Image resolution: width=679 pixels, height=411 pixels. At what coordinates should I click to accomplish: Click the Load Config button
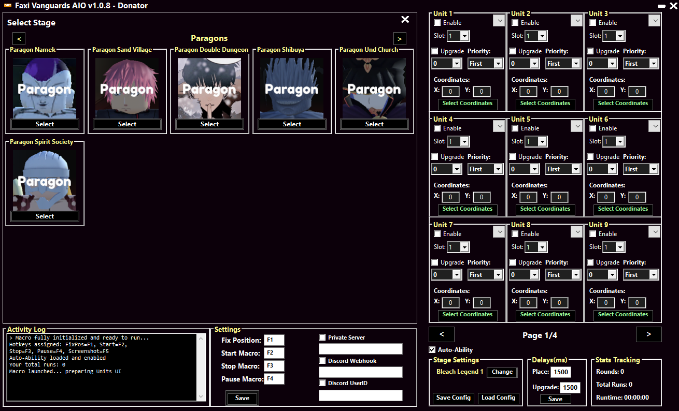(x=498, y=398)
